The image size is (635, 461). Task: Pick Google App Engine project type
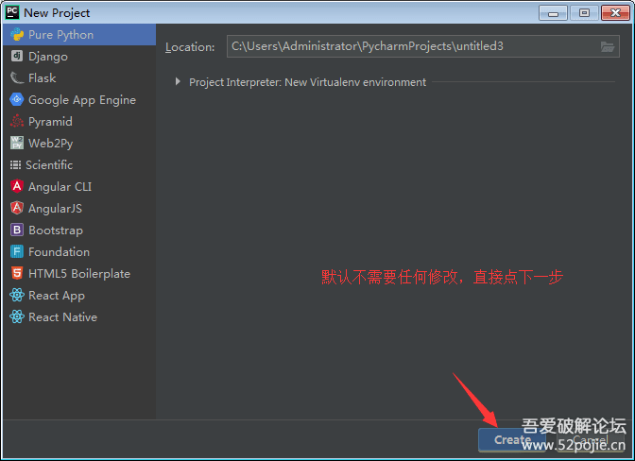79,99
